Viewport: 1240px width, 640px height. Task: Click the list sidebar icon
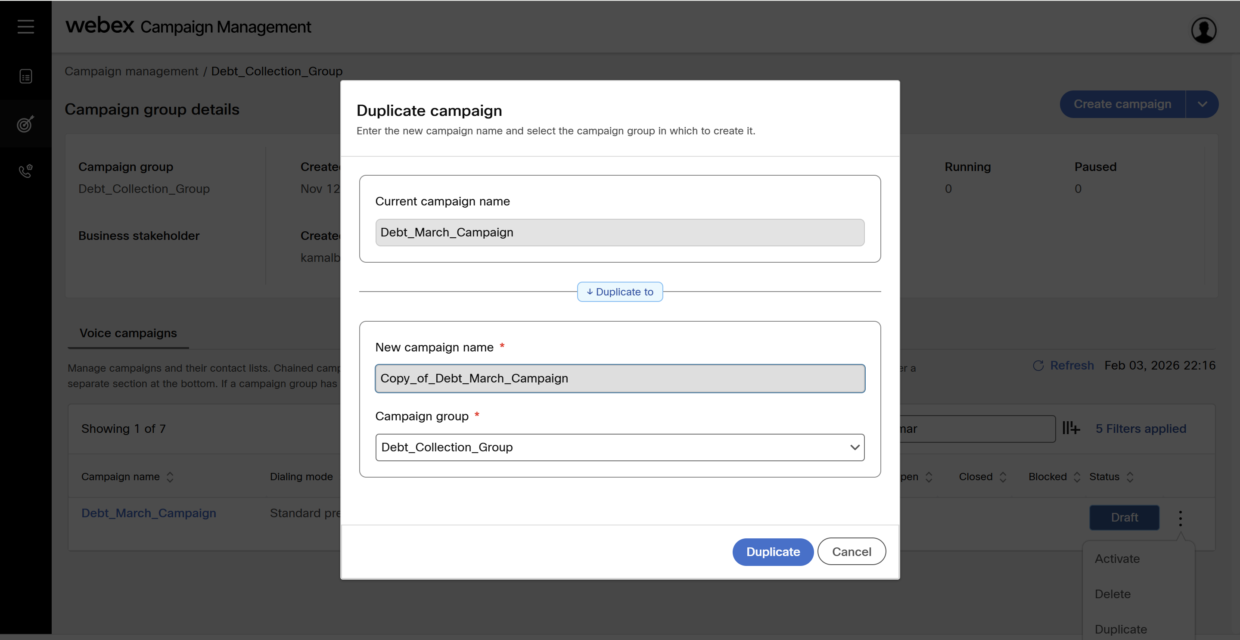pyautogui.click(x=25, y=77)
